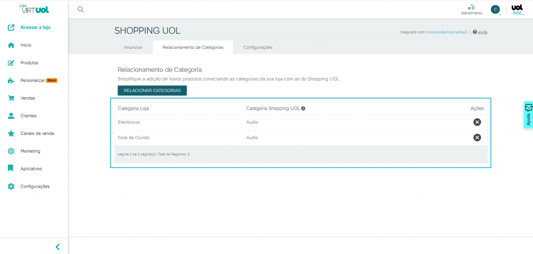Image resolution: width=533 pixels, height=254 pixels.
Task: Click info icon next to Categoria Shopping UOL
Action: tap(303, 109)
